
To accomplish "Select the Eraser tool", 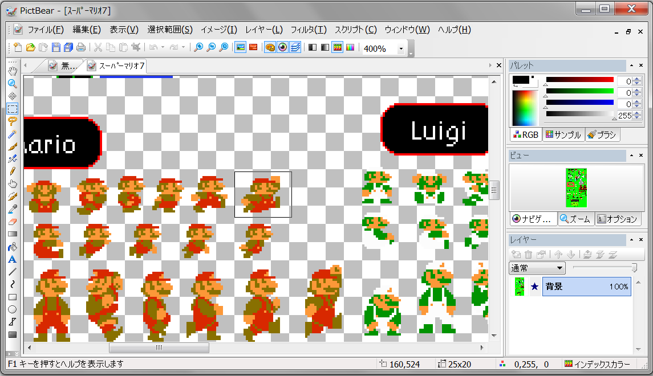I will (13, 222).
